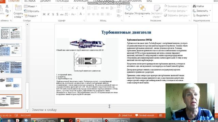Click the Турбовинтовые двигатели slide title
This screenshot has height=122, width=218.
[x=126, y=32]
